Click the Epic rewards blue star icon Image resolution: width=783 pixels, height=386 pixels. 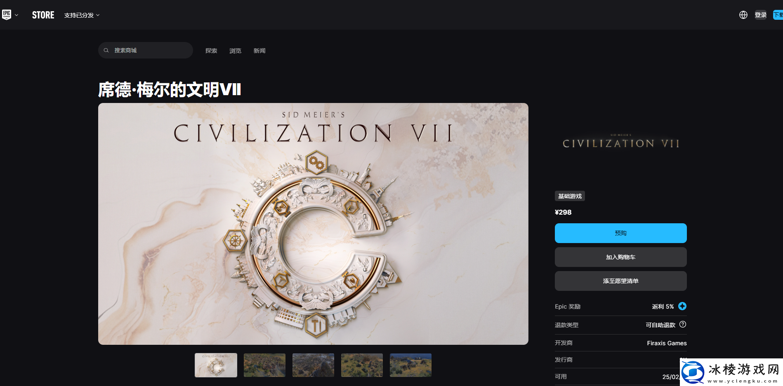tap(682, 306)
